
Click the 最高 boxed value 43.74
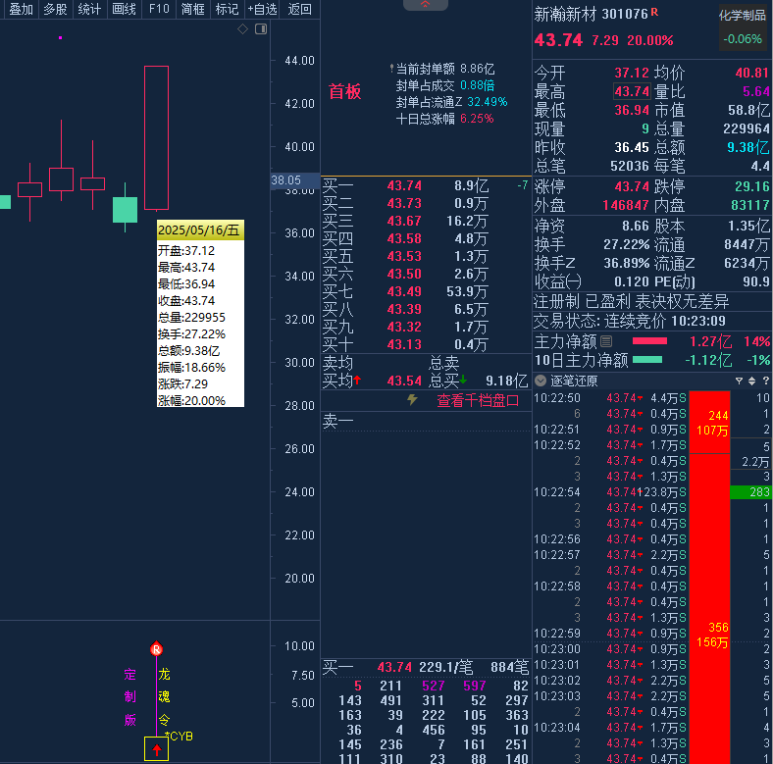[632, 91]
